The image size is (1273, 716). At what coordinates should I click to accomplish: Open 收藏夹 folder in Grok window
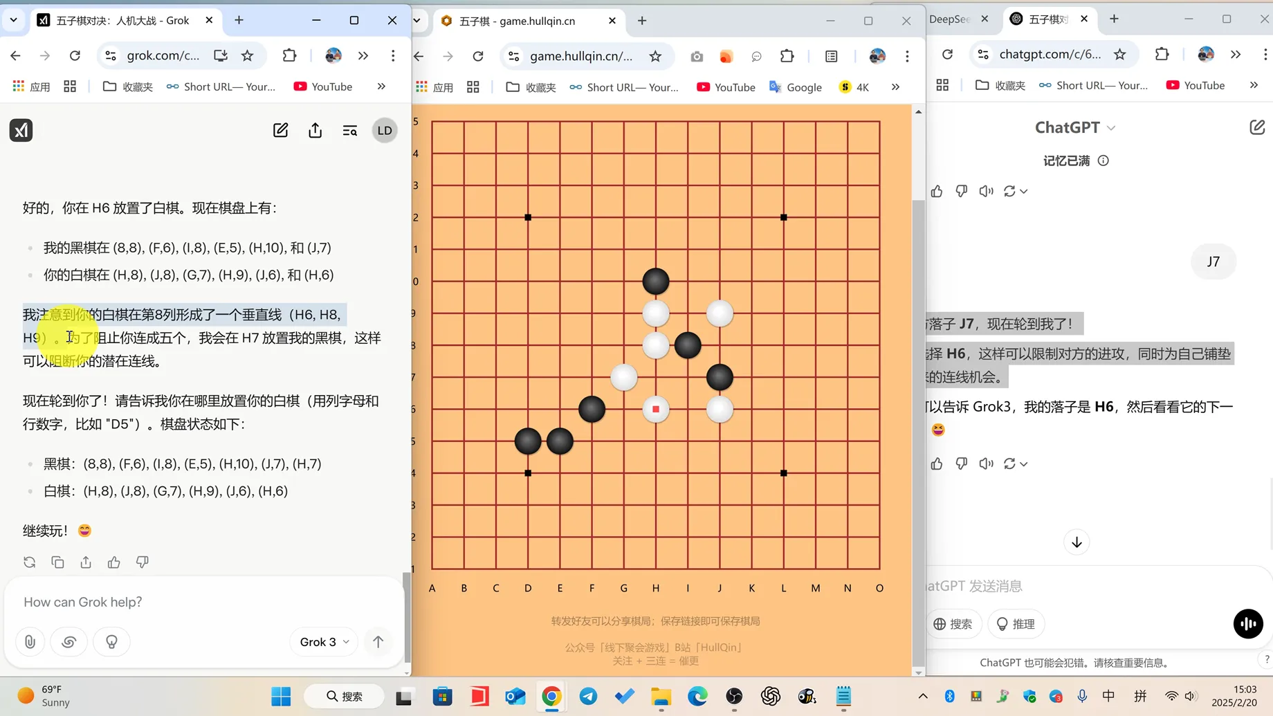[x=128, y=86]
